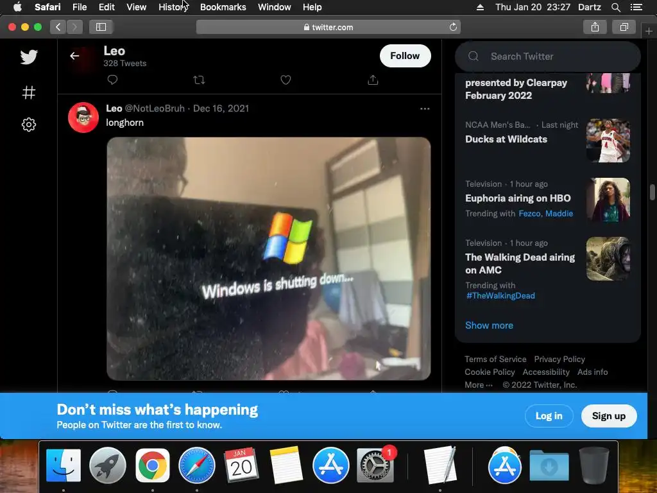This screenshot has height=493, width=657.
Task: Click the #TheWalkingDead hashtag
Action: click(x=500, y=296)
